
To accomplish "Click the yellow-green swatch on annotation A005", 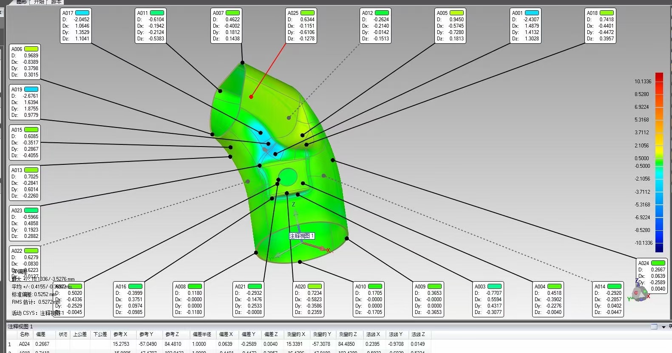I will pyautogui.click(x=457, y=13).
